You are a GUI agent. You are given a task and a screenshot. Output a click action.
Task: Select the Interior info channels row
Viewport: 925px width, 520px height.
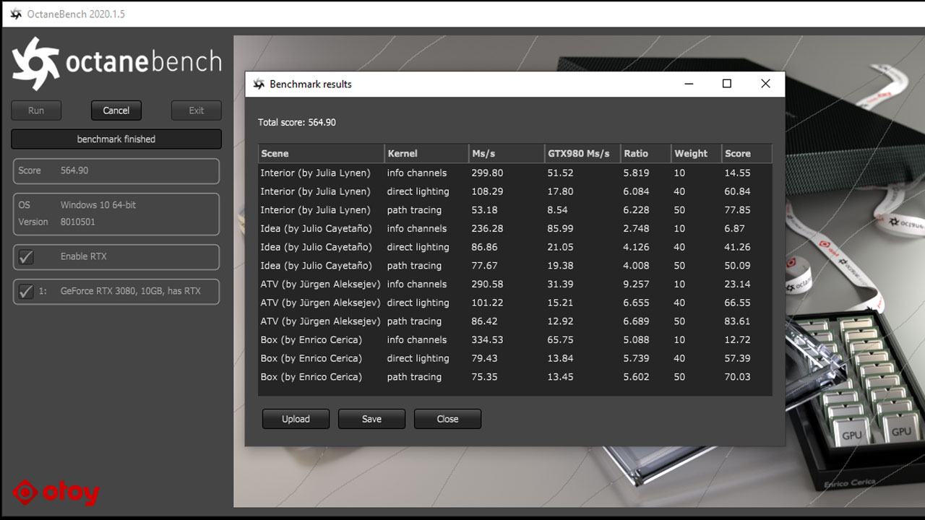tap(515, 173)
